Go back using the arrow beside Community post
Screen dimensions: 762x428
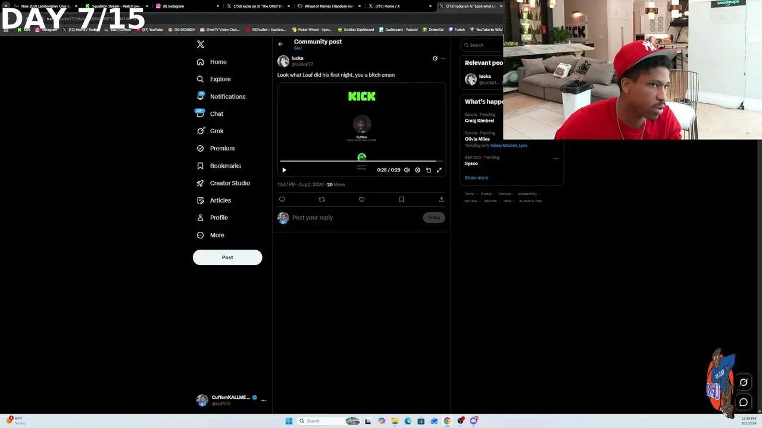280,44
